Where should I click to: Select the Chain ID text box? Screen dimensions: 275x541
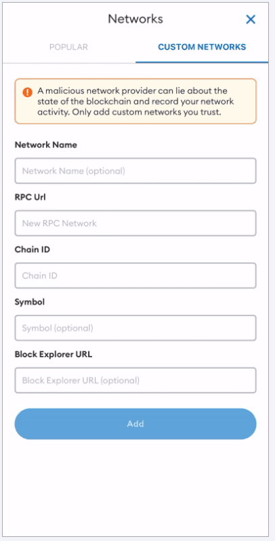click(135, 276)
